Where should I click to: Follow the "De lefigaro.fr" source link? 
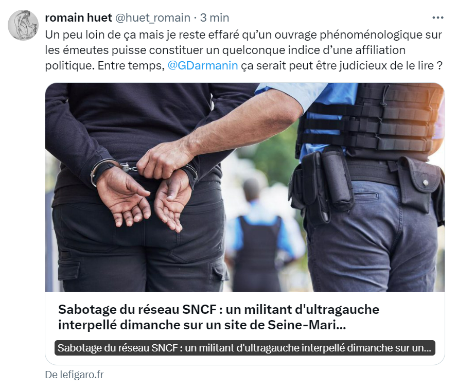pyautogui.click(x=74, y=375)
